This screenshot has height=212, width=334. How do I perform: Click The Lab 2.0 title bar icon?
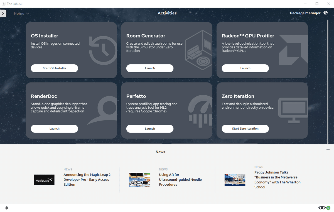tap(4, 4)
